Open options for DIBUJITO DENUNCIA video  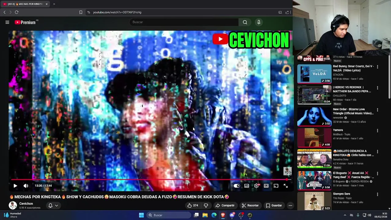(378, 152)
